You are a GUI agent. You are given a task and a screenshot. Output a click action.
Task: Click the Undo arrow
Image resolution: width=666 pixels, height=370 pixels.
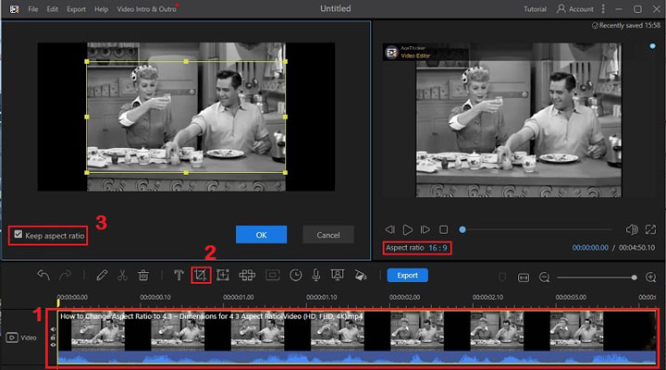coord(43,275)
